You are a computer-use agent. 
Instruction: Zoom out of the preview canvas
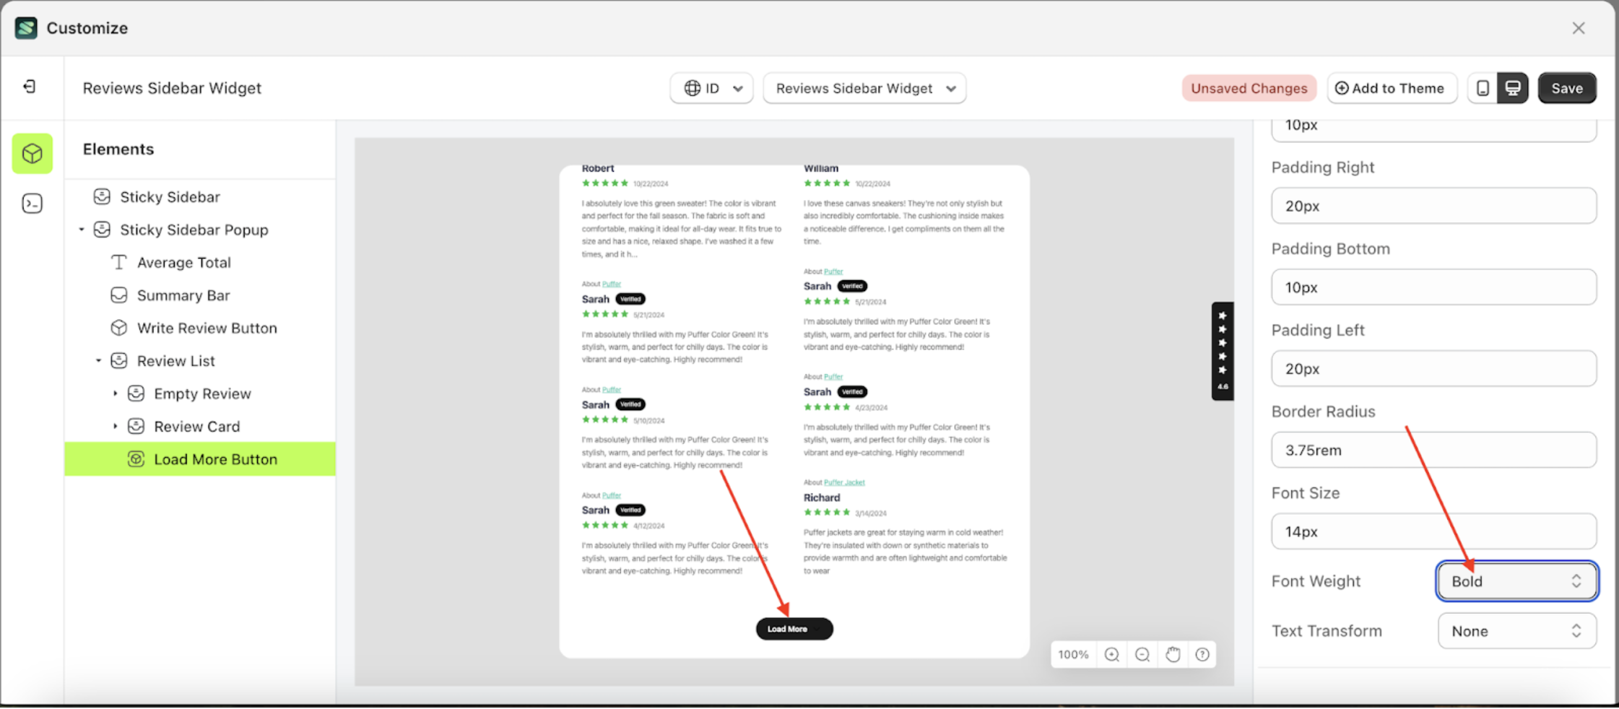(x=1142, y=654)
